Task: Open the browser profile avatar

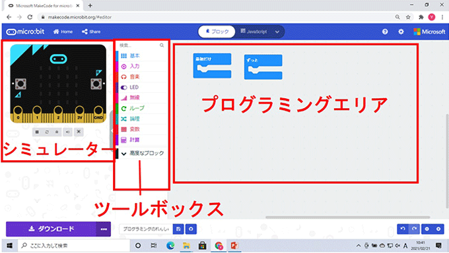Action: 432,17
